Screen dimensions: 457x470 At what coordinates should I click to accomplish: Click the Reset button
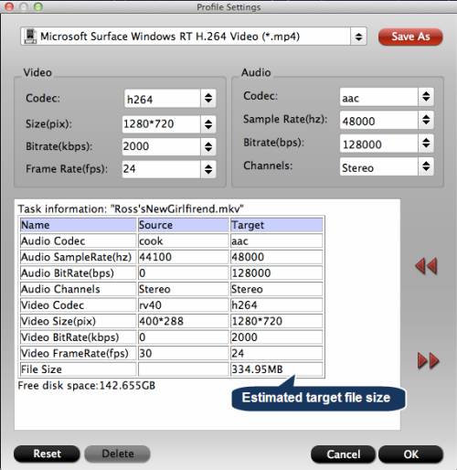47,454
